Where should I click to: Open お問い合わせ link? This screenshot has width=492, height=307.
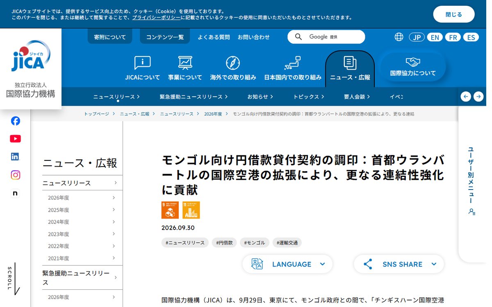tap(254, 37)
